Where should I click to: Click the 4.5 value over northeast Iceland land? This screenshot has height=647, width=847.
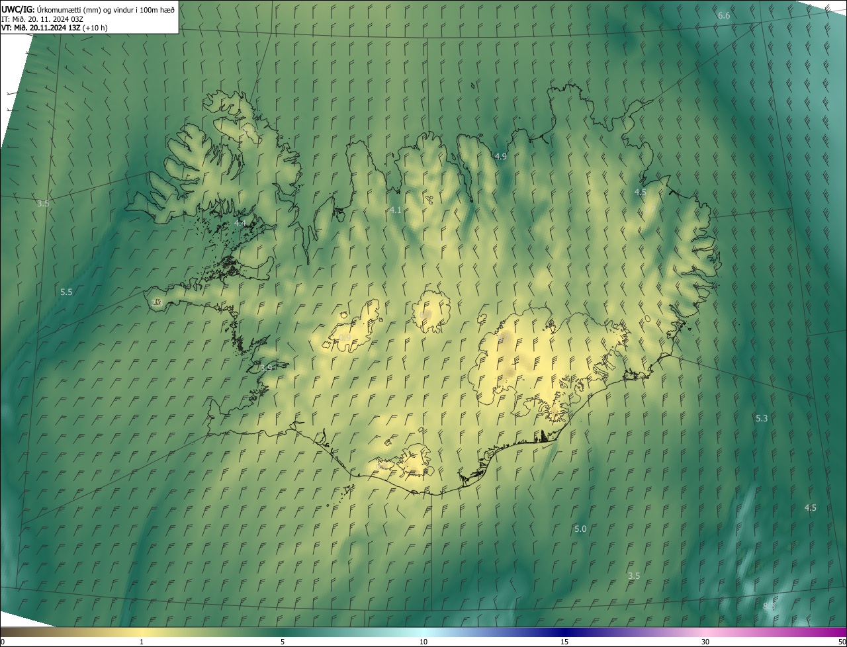[x=641, y=192]
